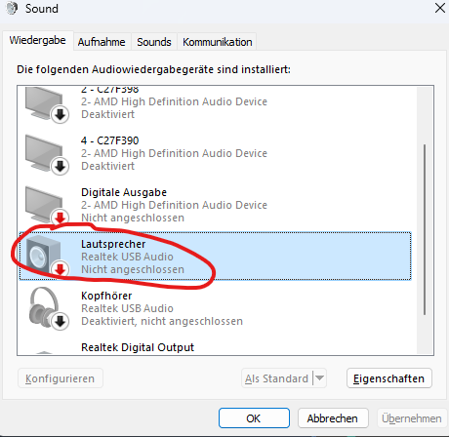Click the Konfigurieren button

coord(61,378)
